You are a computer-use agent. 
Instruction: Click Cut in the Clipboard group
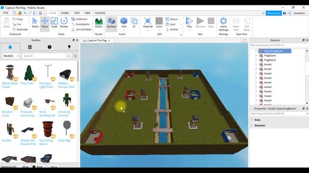tap(17, 24)
